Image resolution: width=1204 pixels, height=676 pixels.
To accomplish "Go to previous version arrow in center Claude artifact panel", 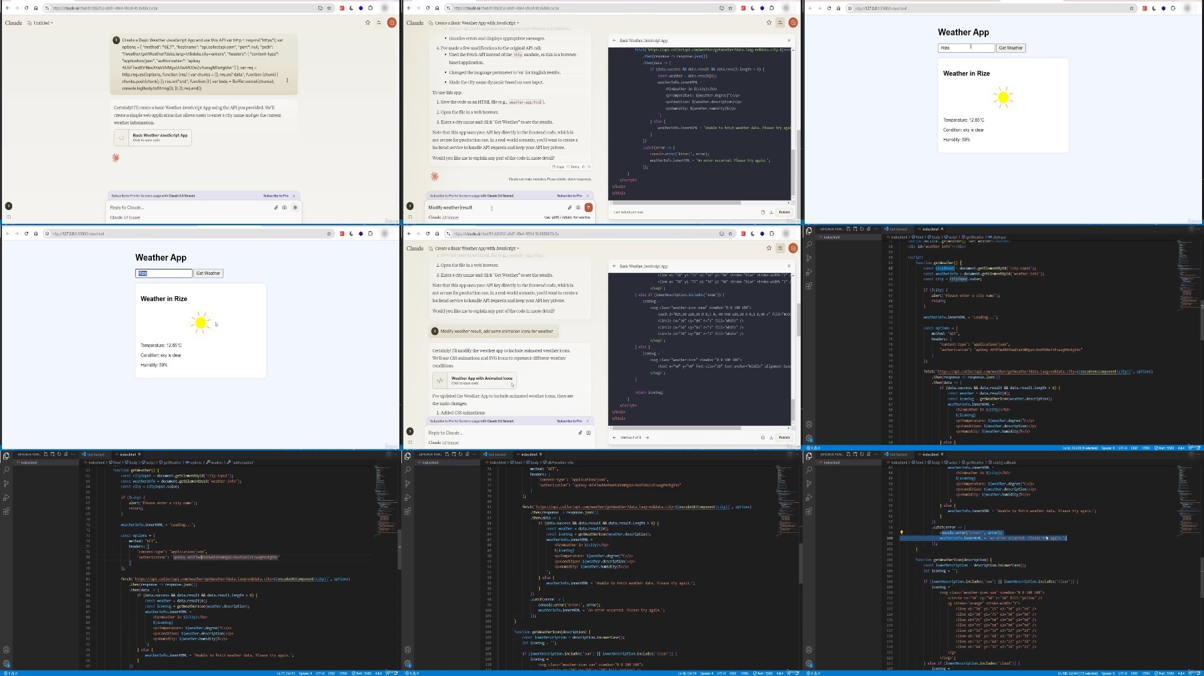I will coord(615,437).
